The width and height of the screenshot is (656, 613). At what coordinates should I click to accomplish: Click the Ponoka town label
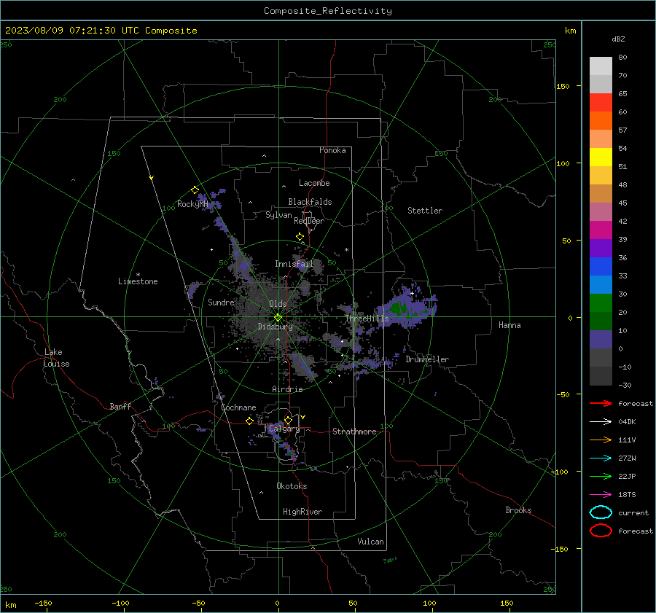[x=332, y=150]
